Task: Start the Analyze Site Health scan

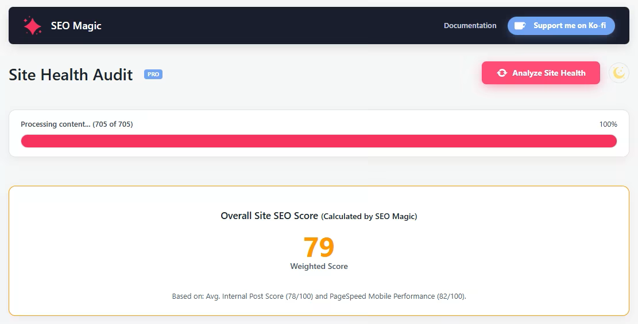Action: [548, 73]
